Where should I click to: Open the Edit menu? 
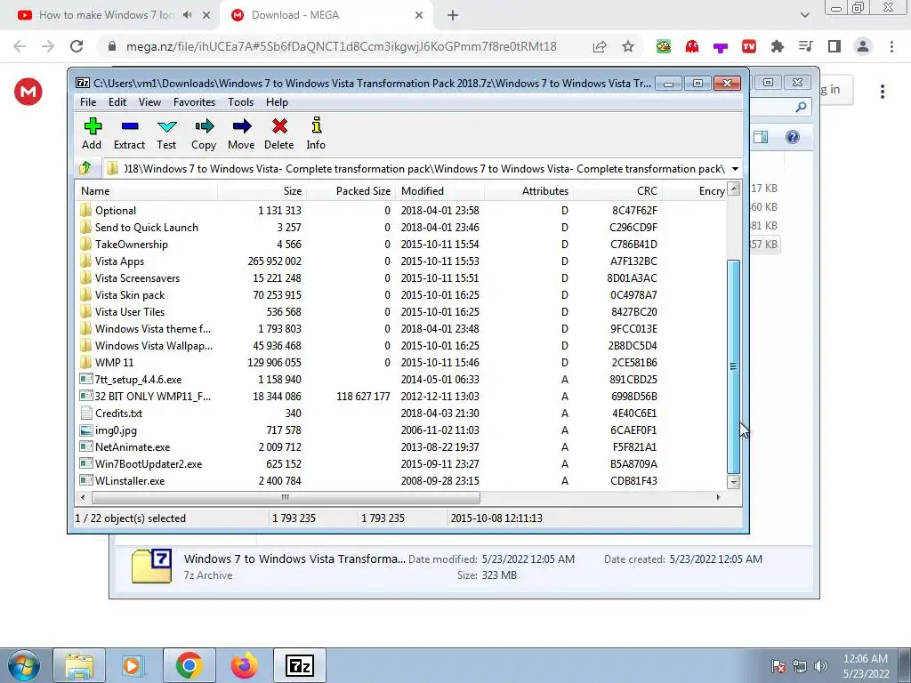pos(117,102)
